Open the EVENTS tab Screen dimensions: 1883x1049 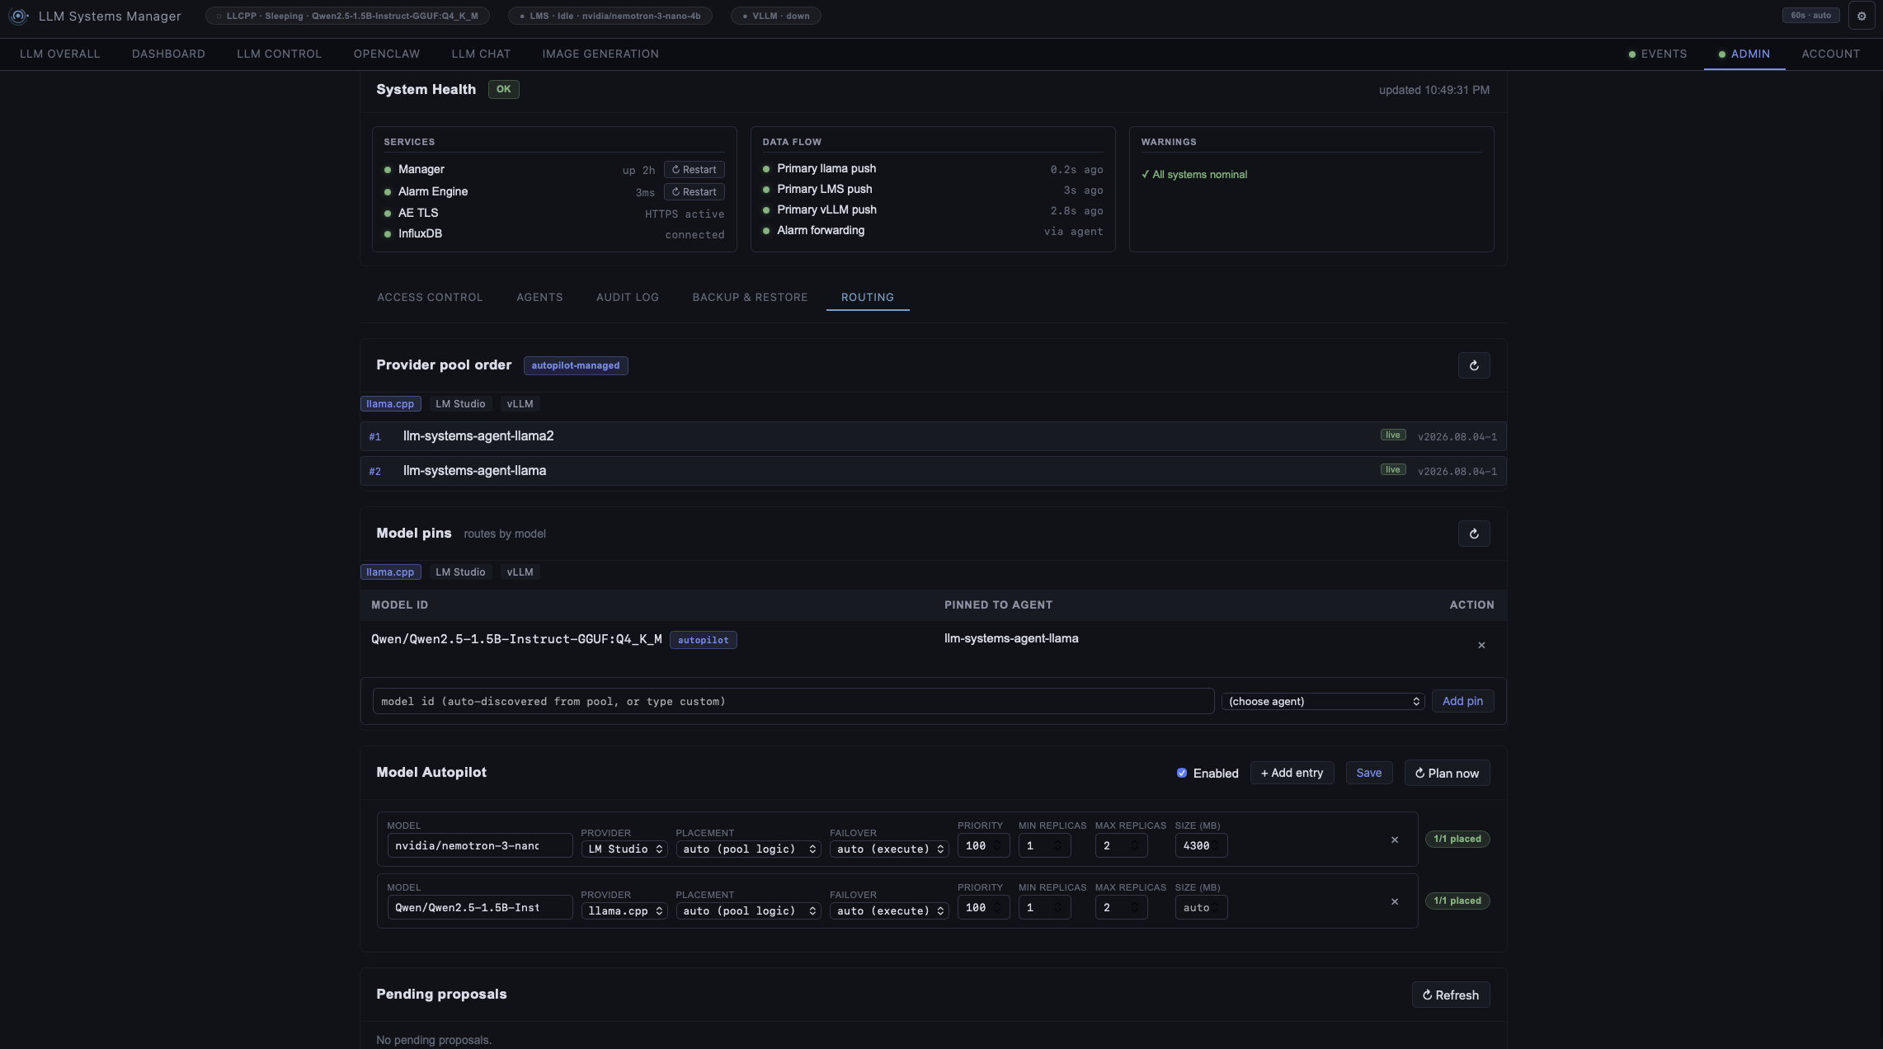(1658, 54)
